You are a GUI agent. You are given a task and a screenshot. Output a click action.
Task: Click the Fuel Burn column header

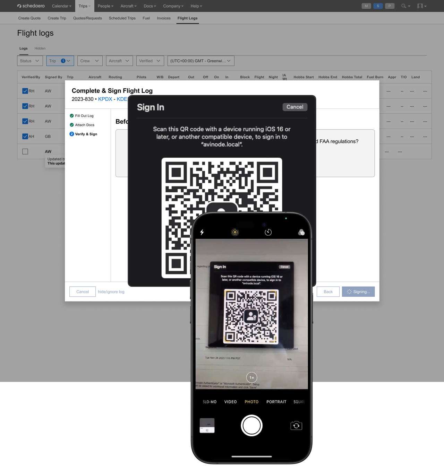pos(375,77)
